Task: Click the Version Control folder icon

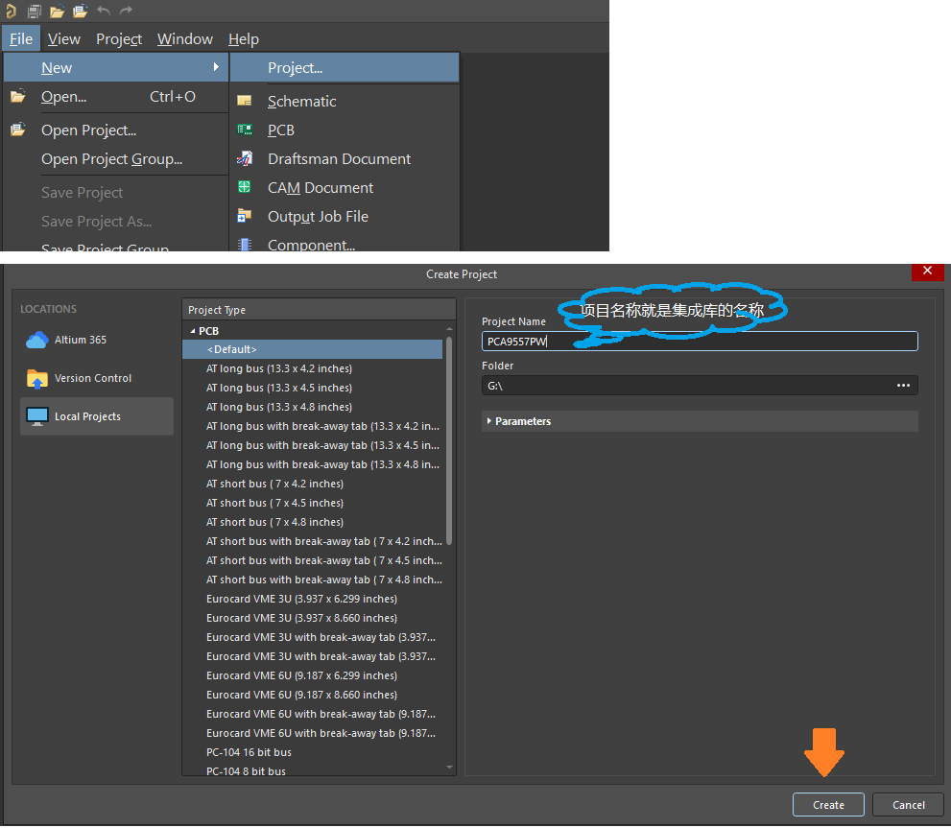Action: coord(37,379)
